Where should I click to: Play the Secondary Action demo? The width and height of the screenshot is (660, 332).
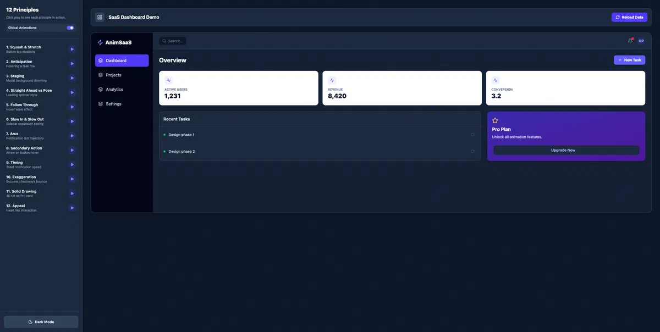[72, 150]
